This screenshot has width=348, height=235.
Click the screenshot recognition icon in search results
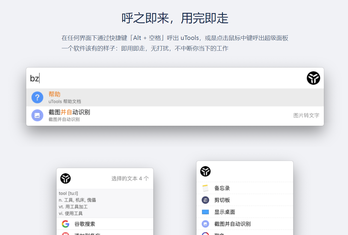pos(37,115)
